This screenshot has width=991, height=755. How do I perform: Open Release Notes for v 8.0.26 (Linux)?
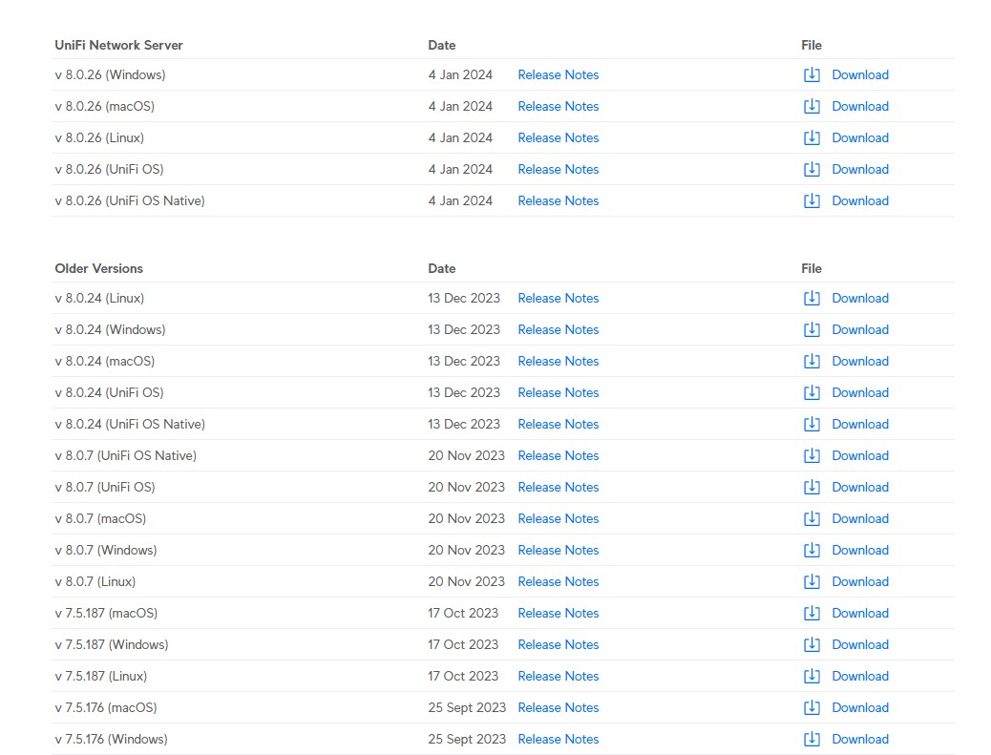tap(559, 137)
